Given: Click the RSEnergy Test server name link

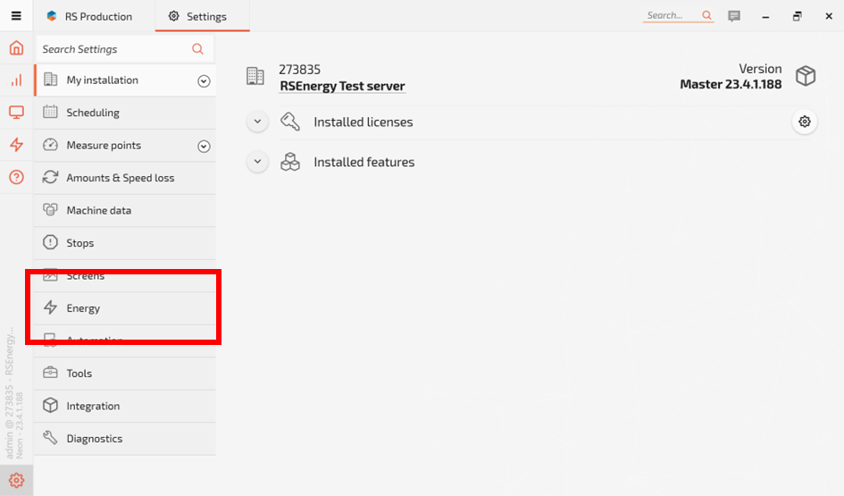Looking at the screenshot, I should (x=342, y=87).
